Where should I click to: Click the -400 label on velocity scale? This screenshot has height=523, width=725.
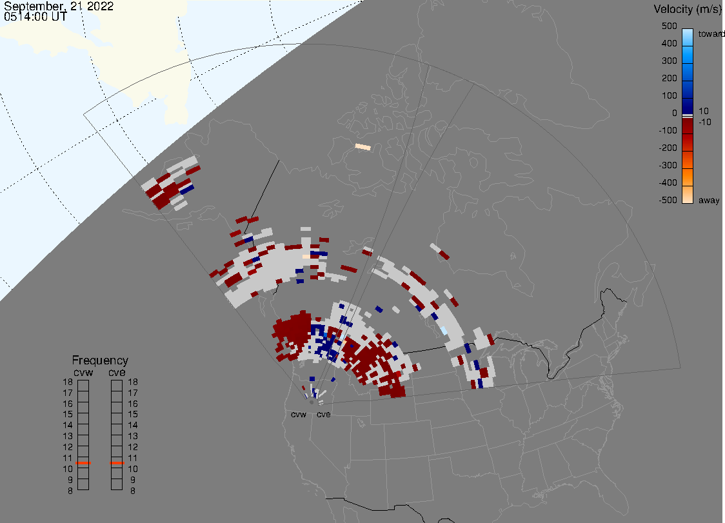point(668,183)
